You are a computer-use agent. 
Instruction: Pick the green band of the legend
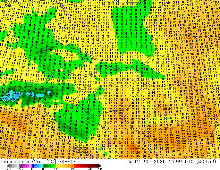[49, 165]
